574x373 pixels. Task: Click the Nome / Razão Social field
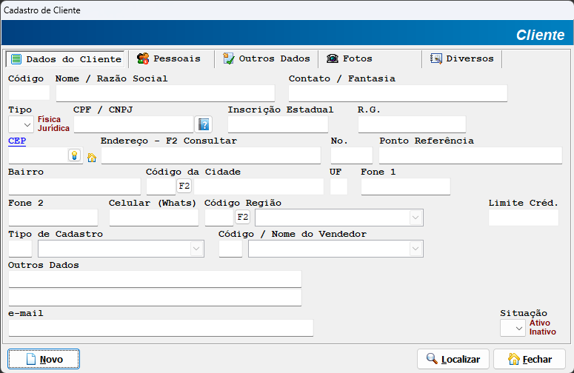click(165, 93)
